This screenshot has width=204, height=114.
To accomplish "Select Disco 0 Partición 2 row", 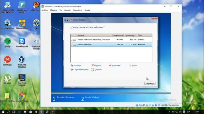I will coord(112,44).
